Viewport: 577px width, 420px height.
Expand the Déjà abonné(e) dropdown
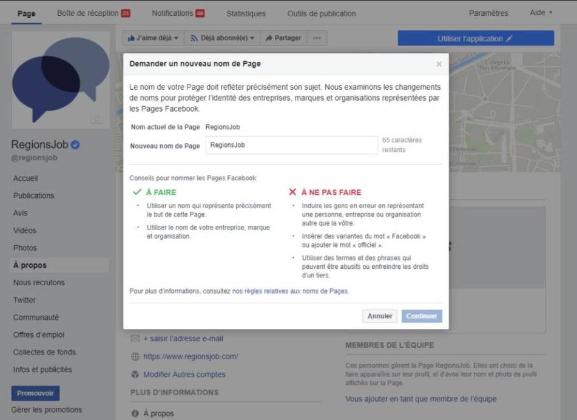[222, 38]
